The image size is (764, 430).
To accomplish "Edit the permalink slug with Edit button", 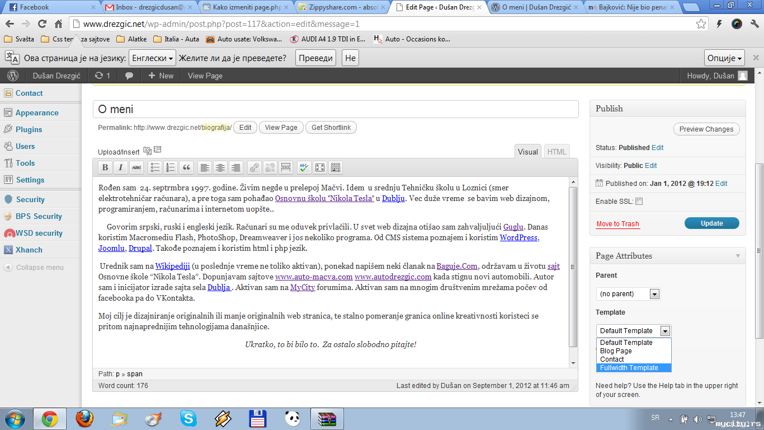I will click(x=246, y=128).
